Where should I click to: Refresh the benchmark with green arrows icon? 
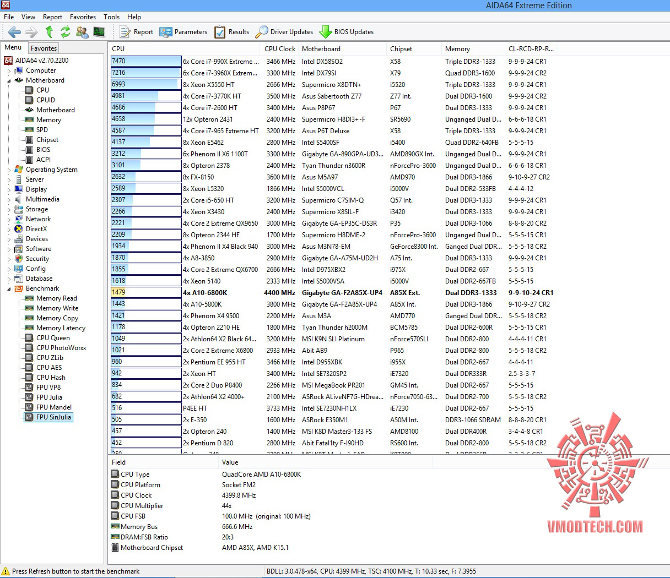click(66, 32)
